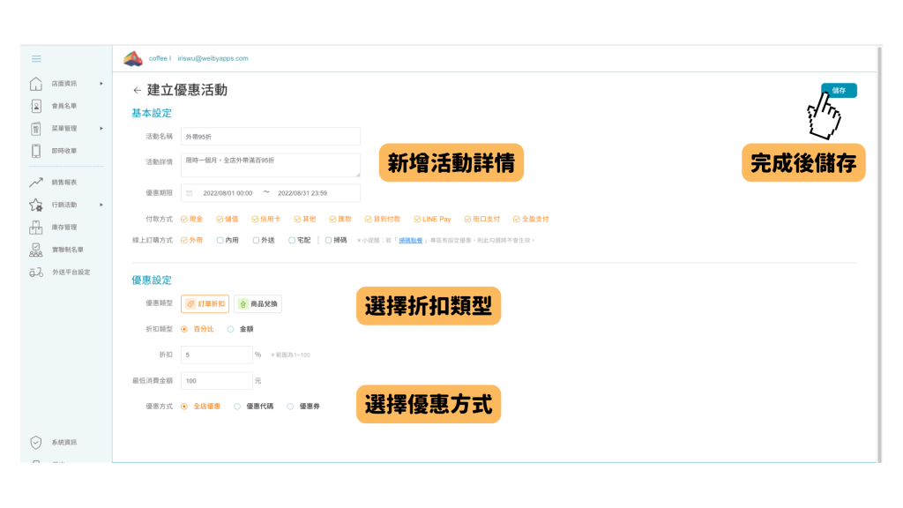
Task: Click the 外送平台設定 scooter icon
Action: tap(36, 272)
